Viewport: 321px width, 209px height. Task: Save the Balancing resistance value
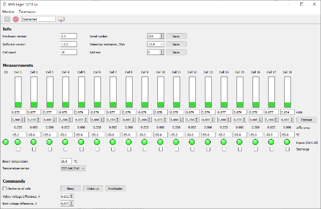(176, 44)
